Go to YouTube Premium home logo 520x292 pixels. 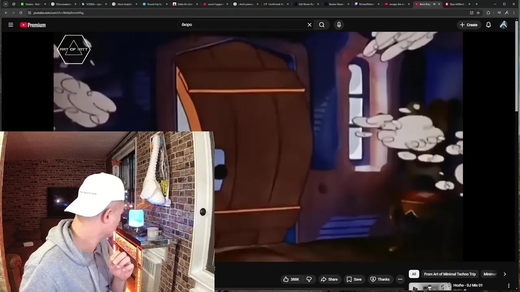pos(33,25)
